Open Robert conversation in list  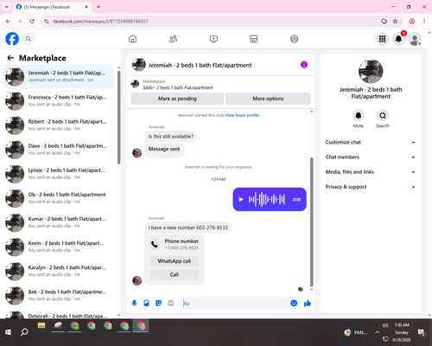point(58,125)
